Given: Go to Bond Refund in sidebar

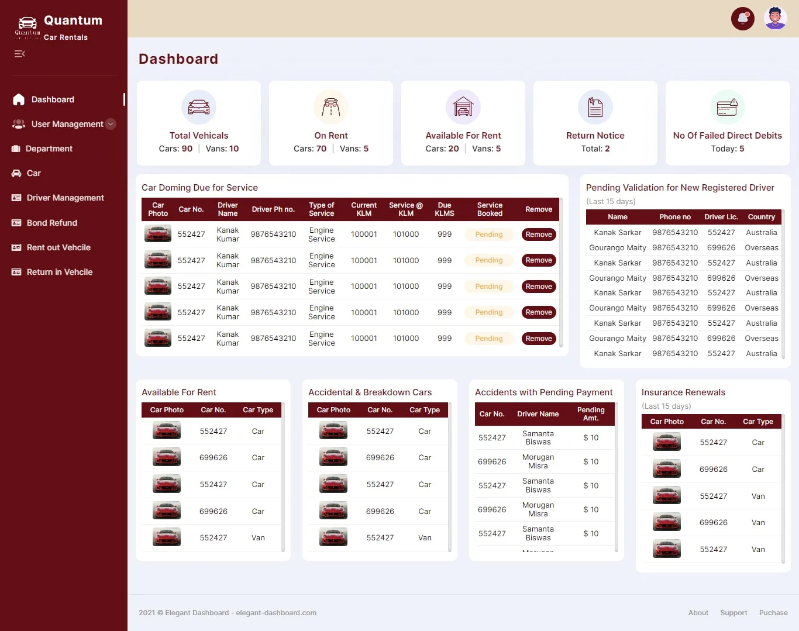Looking at the screenshot, I should coord(51,223).
